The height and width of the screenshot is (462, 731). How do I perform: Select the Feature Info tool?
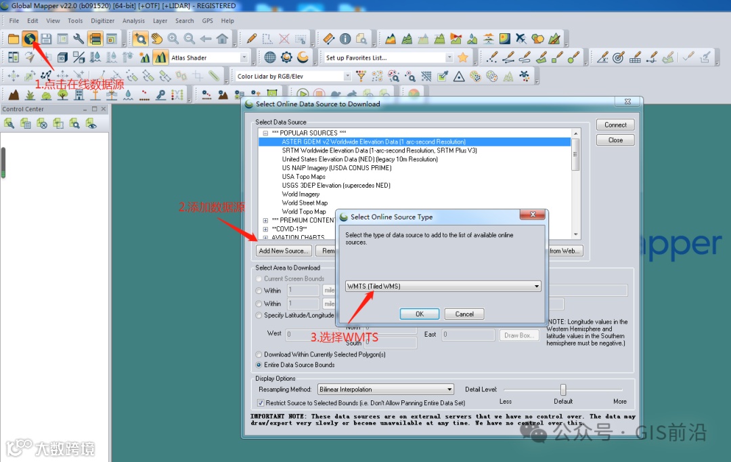point(345,39)
